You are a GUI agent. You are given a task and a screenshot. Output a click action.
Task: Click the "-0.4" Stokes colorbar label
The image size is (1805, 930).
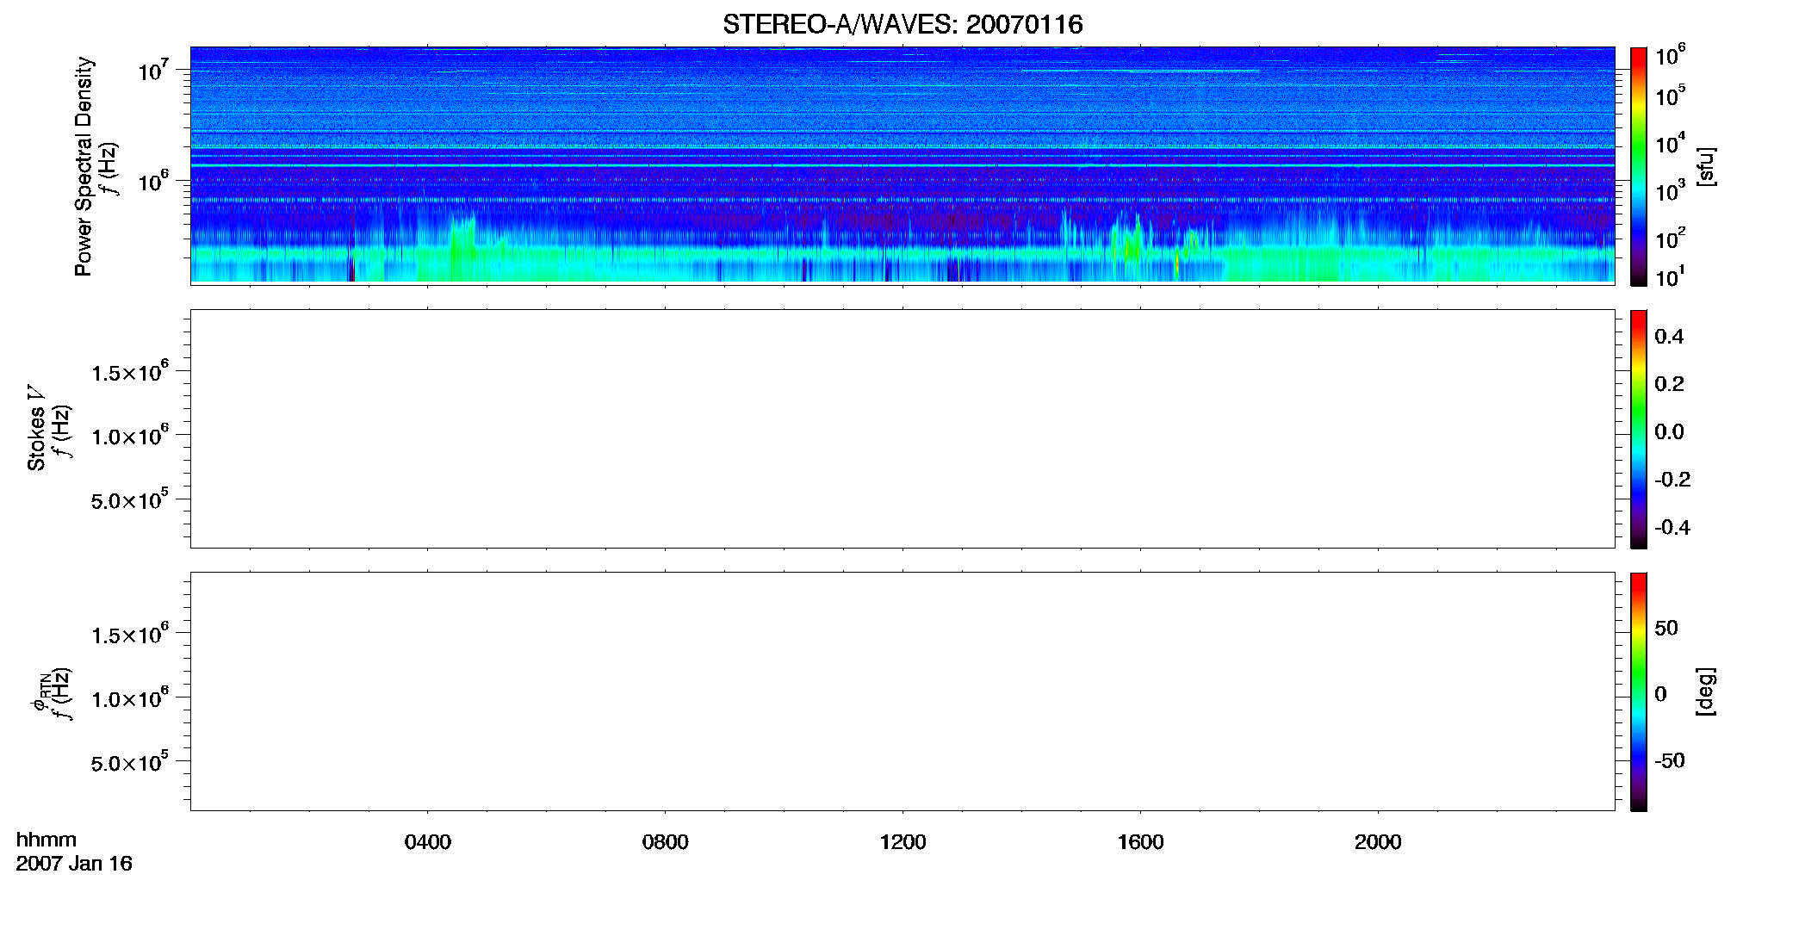tap(1672, 528)
